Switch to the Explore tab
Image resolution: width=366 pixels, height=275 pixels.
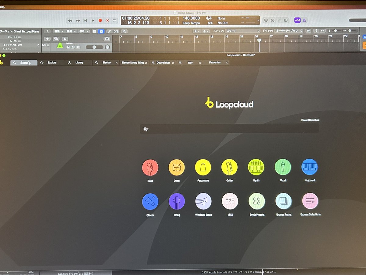51,63
